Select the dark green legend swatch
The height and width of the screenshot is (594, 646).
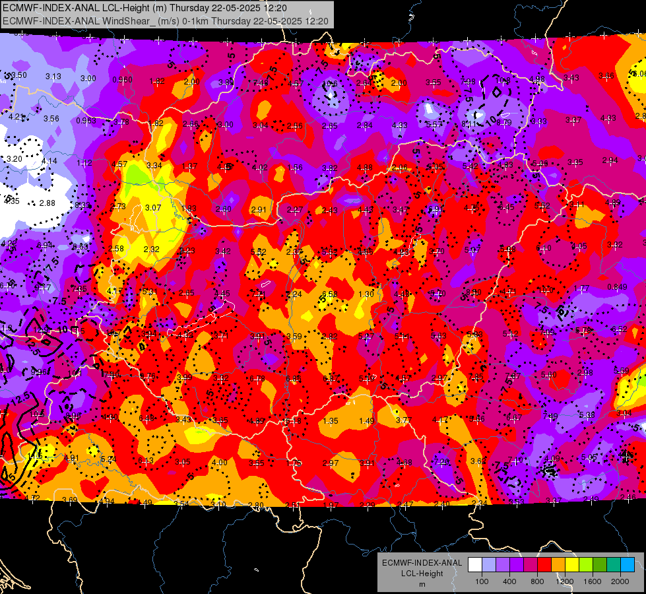[x=600, y=564]
